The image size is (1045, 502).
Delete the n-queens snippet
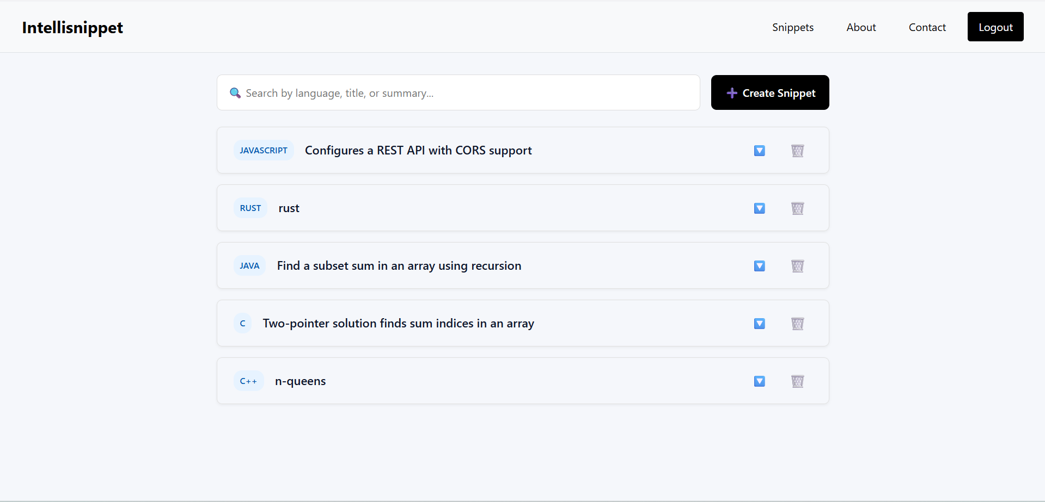tap(797, 381)
